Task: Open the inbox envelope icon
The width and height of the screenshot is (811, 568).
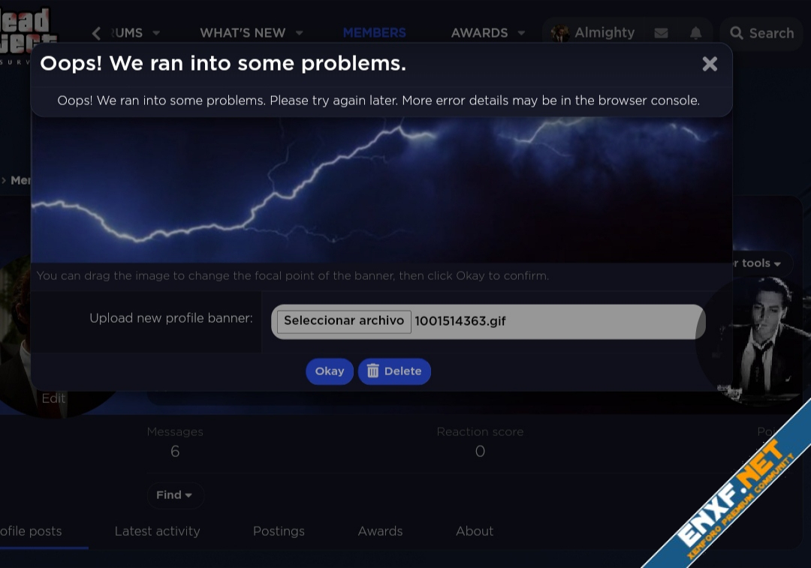Action: [x=661, y=33]
